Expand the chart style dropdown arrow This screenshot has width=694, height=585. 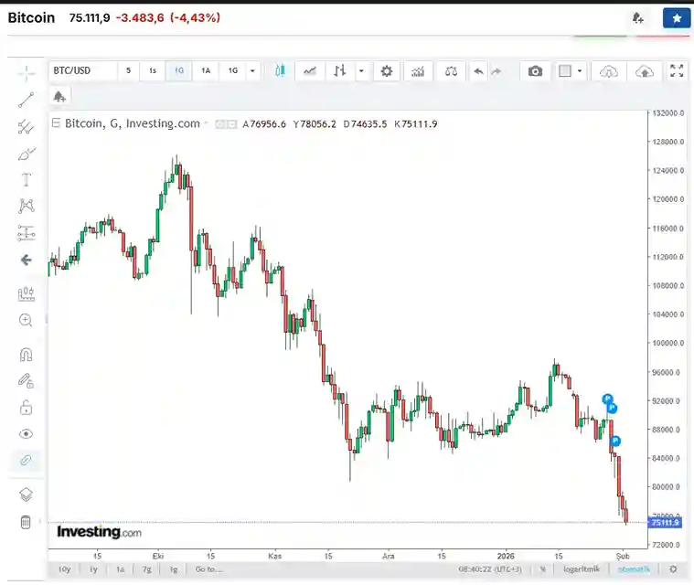(x=361, y=70)
